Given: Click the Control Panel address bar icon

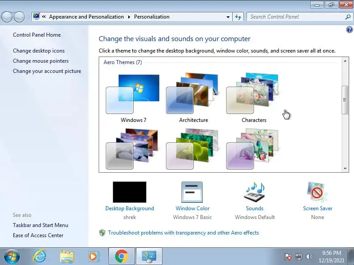Looking at the screenshot, I should tap(36, 16).
